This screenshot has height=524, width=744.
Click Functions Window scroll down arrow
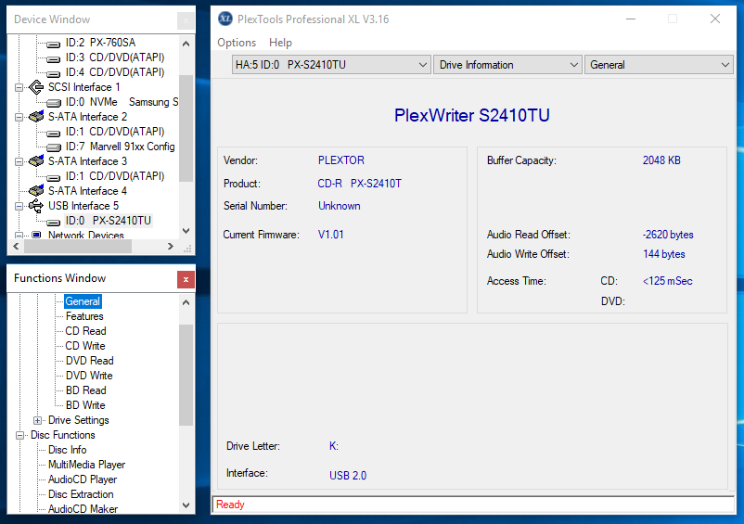[x=186, y=505]
